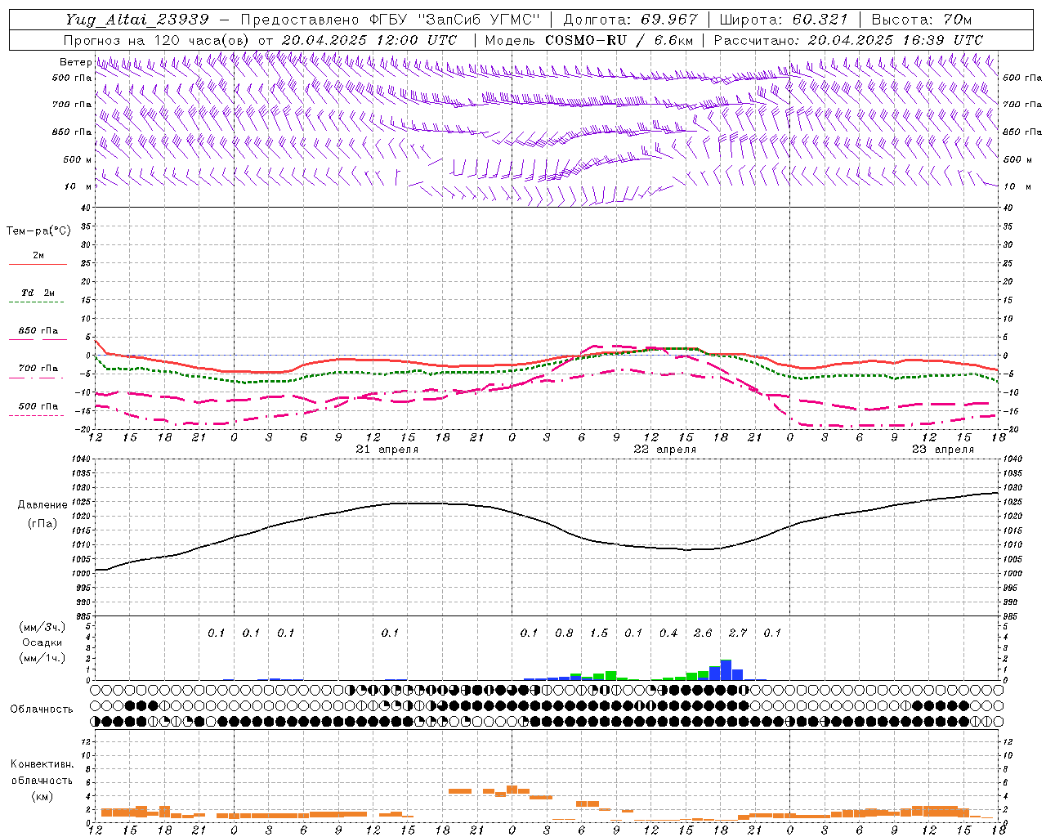Click the 1.5 precipitation amount value
The image size is (1046, 837).
click(599, 633)
